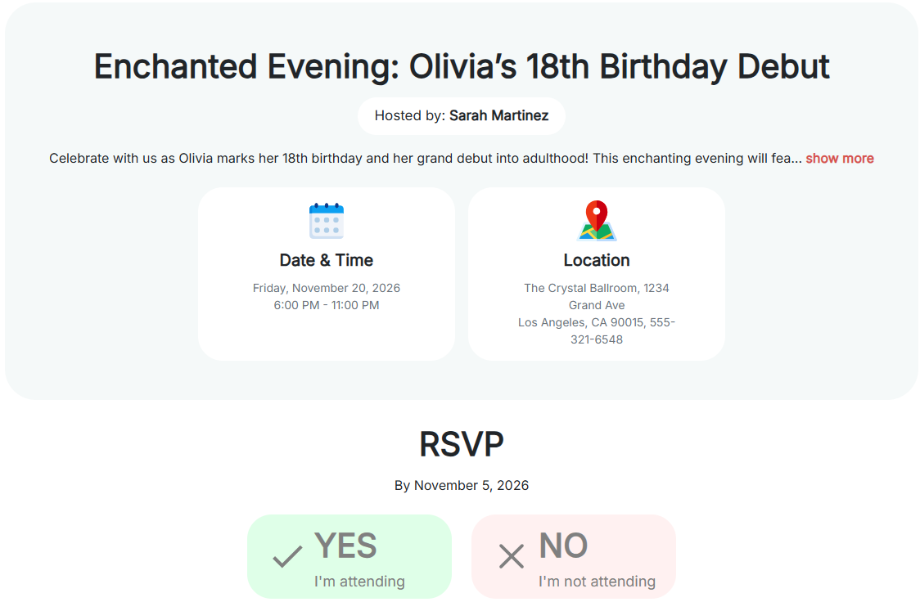Click the map pin location icon

point(597,221)
